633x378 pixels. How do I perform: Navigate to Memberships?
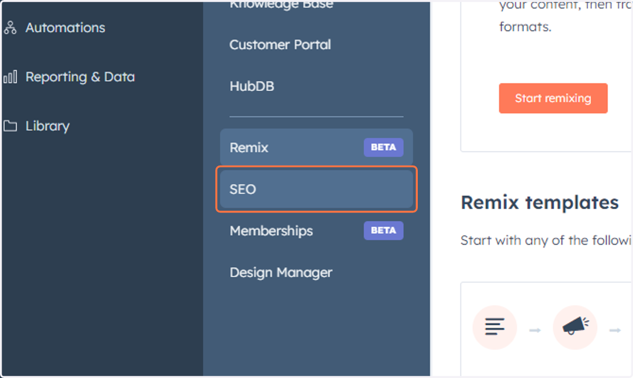[271, 231]
